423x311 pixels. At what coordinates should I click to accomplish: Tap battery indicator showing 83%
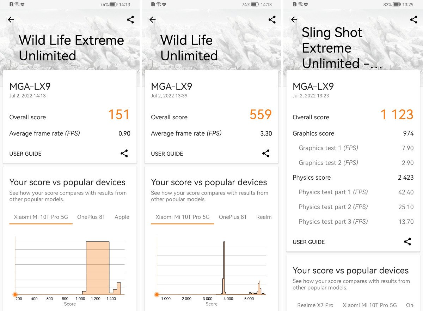[x=396, y=5]
